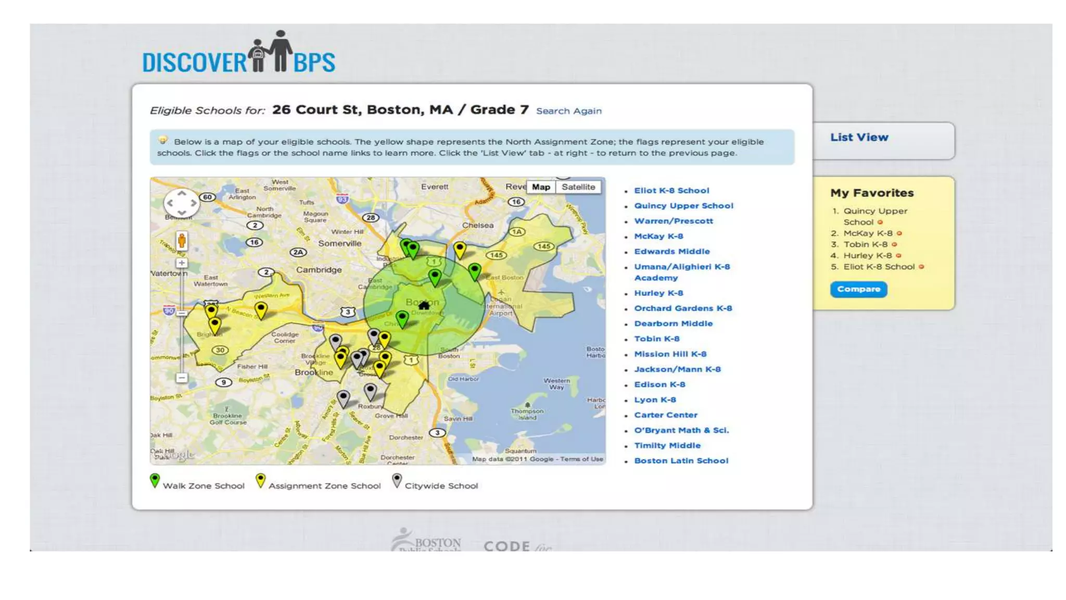Select the Map view type button

[541, 187]
